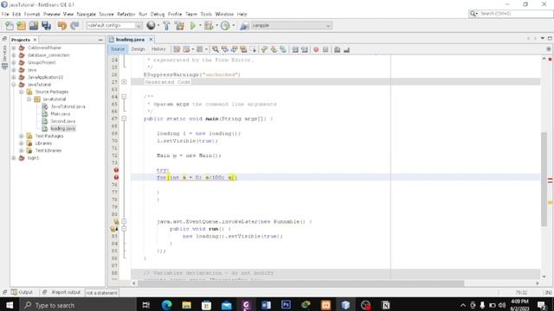Switch to Design view

point(138,49)
